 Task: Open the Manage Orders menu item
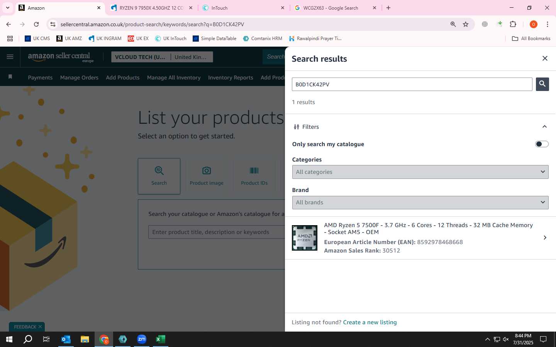point(79,77)
